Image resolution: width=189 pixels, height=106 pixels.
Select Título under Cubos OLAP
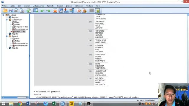pyautogui.click(x=17, y=22)
